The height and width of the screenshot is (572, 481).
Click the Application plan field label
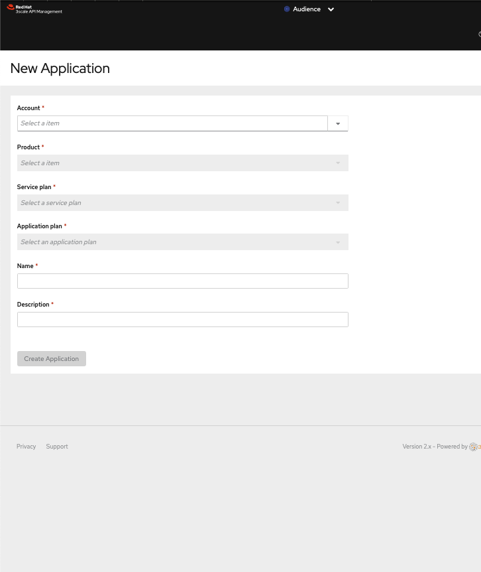coord(39,226)
